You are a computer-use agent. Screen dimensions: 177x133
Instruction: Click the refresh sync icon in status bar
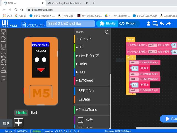click(x=65, y=131)
